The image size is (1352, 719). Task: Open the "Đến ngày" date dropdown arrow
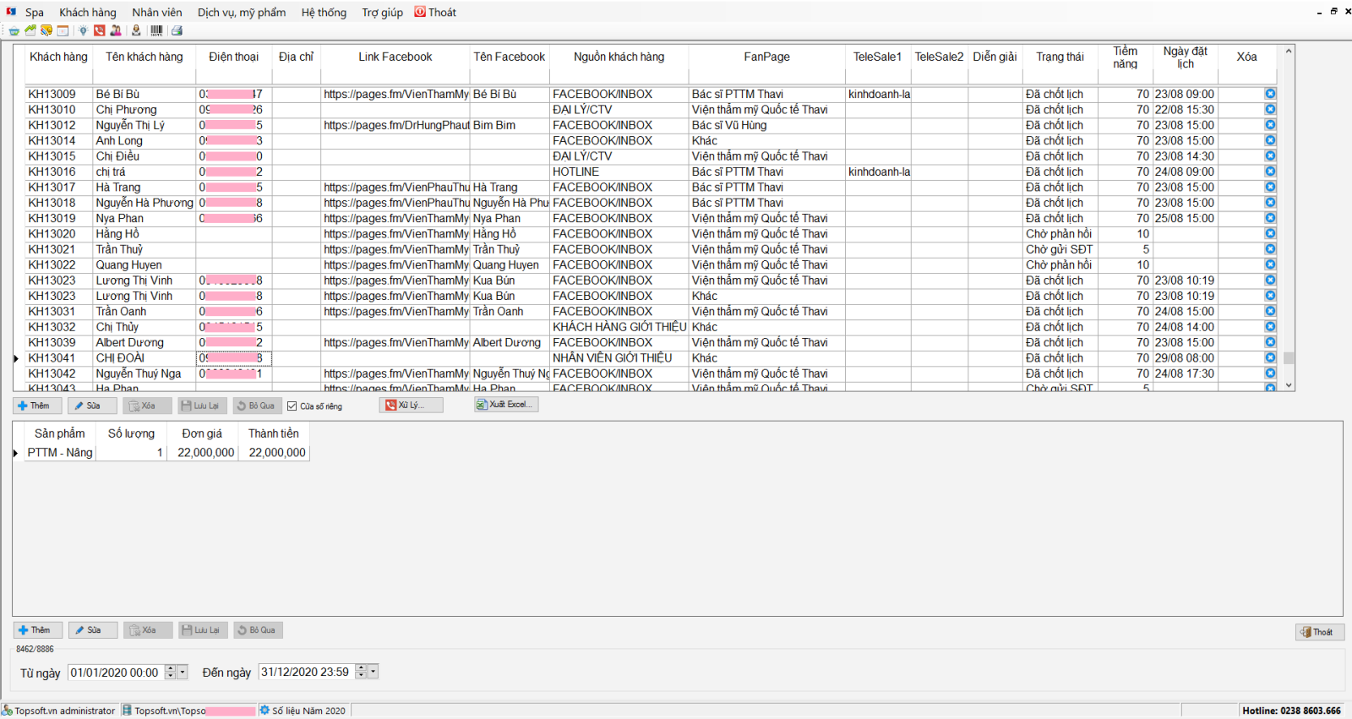click(x=373, y=673)
